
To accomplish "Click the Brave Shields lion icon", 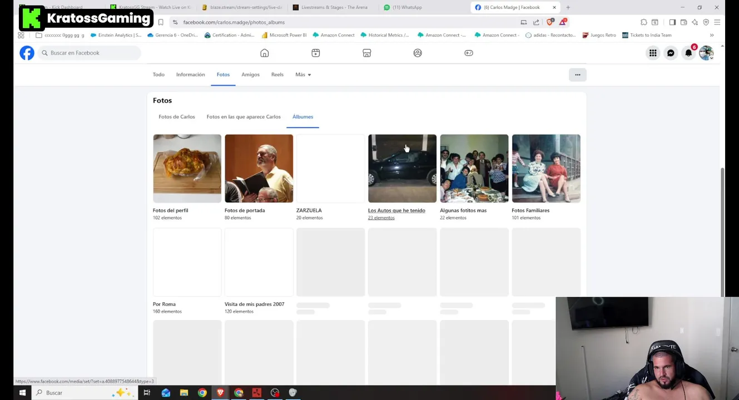I will coord(550,22).
